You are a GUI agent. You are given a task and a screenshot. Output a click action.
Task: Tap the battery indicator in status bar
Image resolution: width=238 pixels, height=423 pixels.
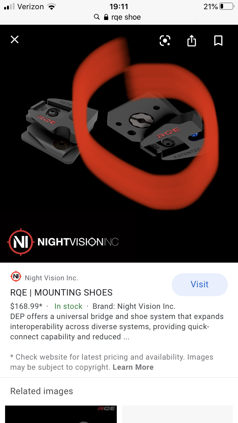click(x=227, y=6)
